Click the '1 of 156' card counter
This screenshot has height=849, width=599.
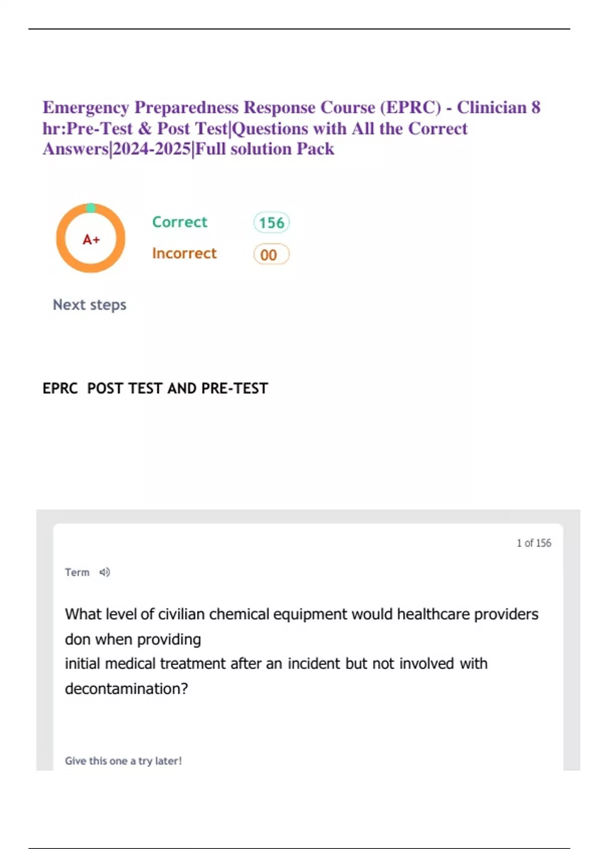click(x=534, y=543)
